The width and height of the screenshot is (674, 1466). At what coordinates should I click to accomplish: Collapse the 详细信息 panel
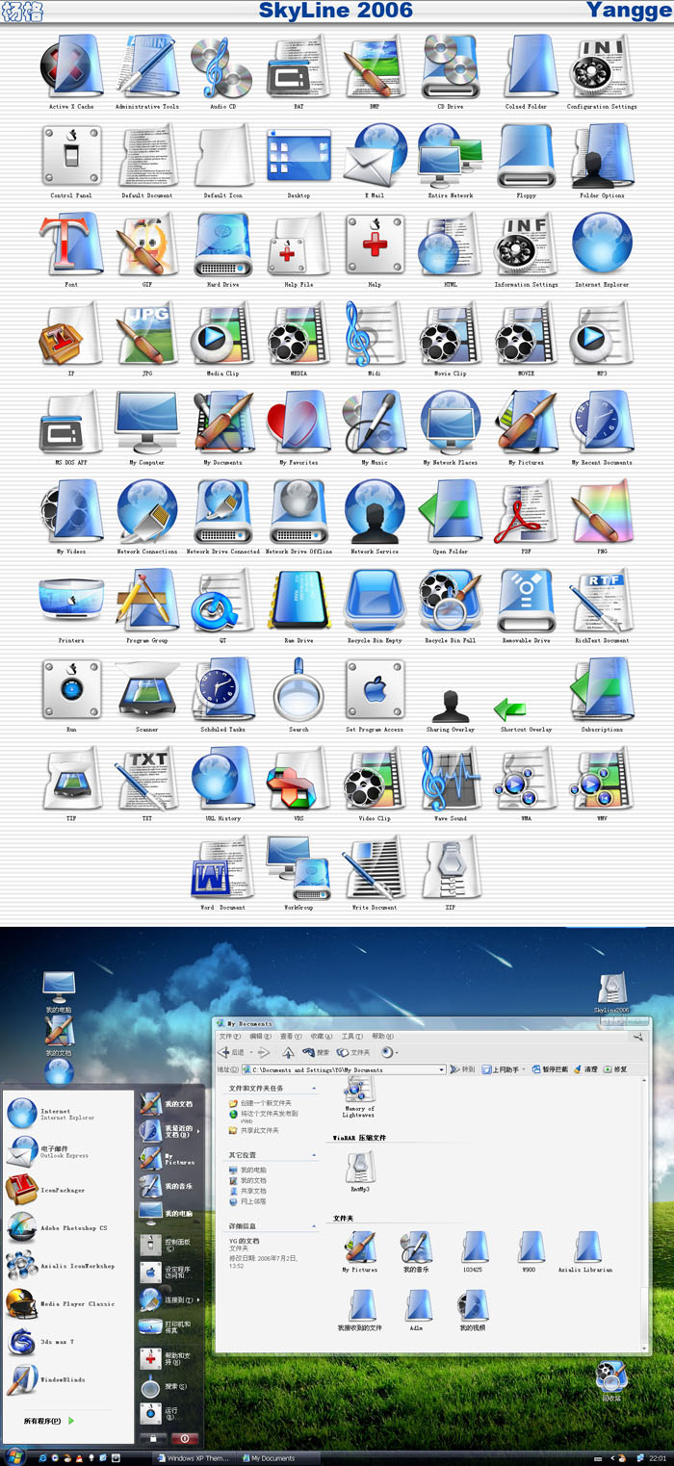314,1226
